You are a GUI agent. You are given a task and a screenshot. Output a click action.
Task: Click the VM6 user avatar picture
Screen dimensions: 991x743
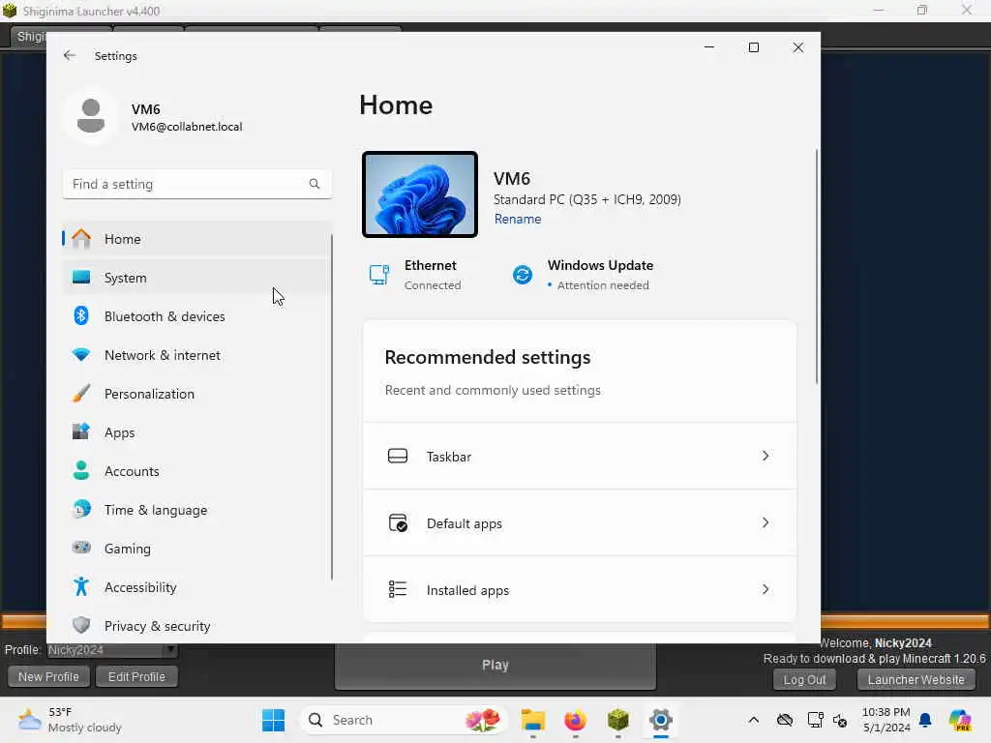(90, 116)
